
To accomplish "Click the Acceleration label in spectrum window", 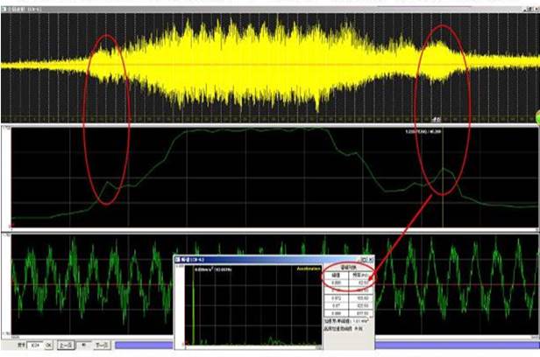I will pos(309,269).
